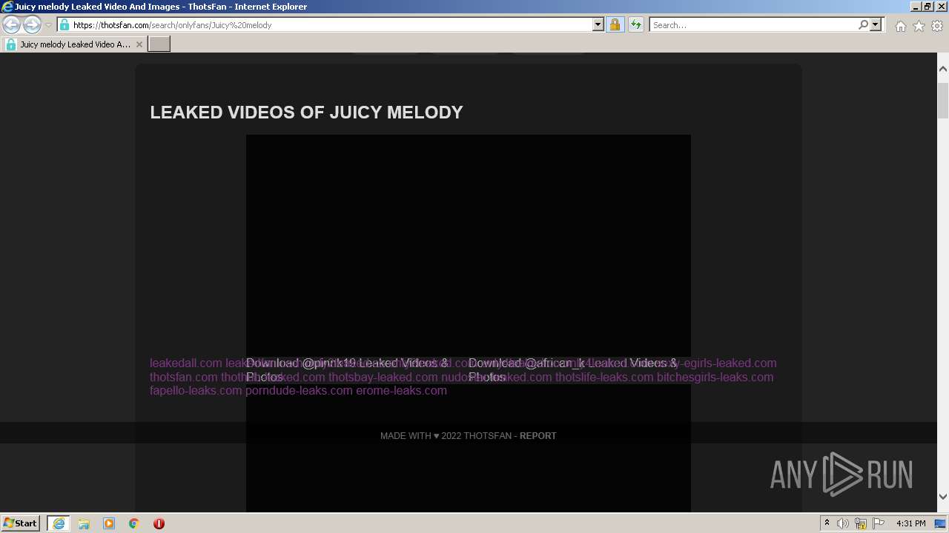Open the security report lock icon

pos(615,24)
